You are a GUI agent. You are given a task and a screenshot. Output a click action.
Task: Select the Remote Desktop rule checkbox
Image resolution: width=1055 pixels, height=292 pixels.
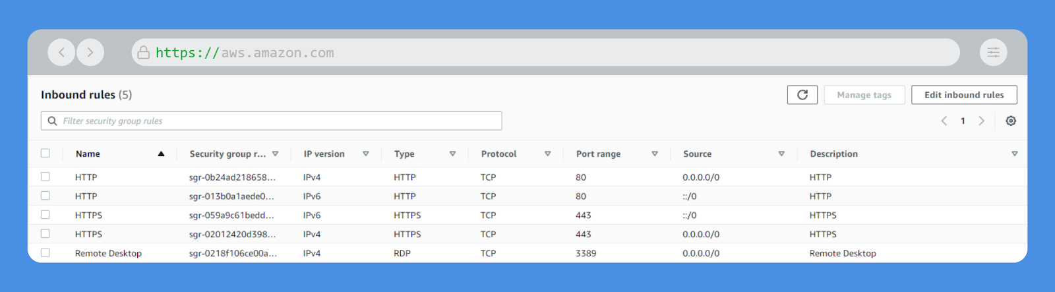(x=45, y=252)
